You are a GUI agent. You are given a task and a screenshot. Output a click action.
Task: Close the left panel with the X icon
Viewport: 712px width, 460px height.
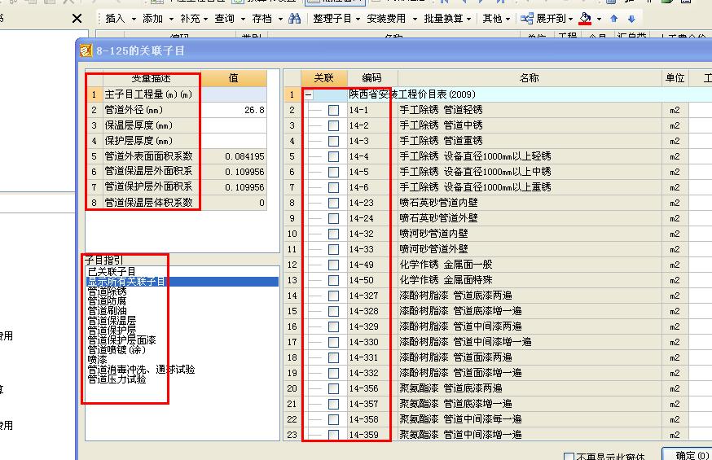77,19
